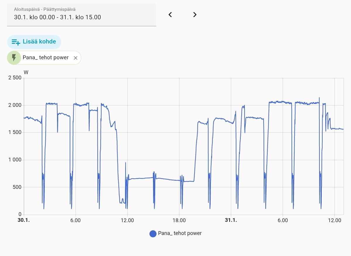Image resolution: width=351 pixels, height=256 pixels.
Task: Click the 500 label on y-axis
Action: pyautogui.click(x=17, y=187)
